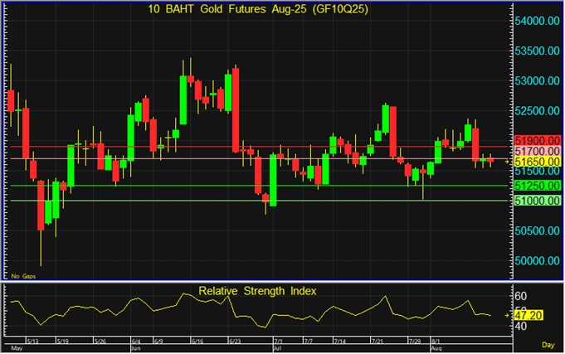Select the 60 level on RSI axis
Viewport: 565px width, 354px height.
(521, 296)
